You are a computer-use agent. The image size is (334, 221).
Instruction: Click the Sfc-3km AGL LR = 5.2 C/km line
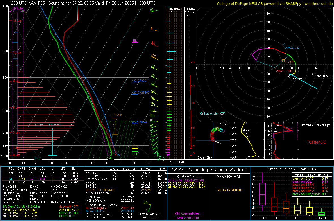pos(21,207)
